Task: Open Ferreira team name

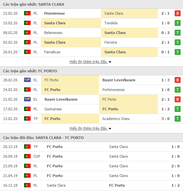Action: click(x=110, y=42)
